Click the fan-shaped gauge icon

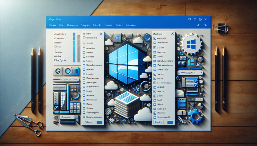pos(182,120)
